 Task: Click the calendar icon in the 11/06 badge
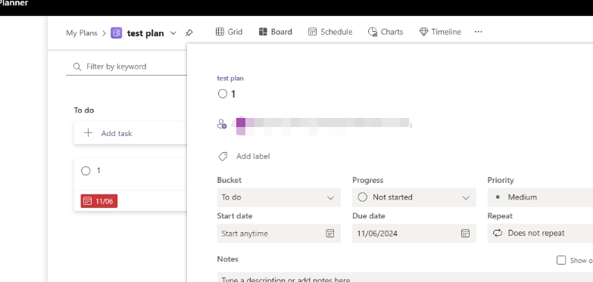pyautogui.click(x=87, y=201)
